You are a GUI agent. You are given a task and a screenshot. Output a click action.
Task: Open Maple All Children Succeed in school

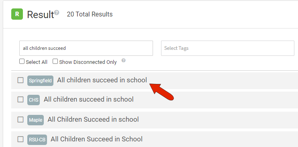93,119
